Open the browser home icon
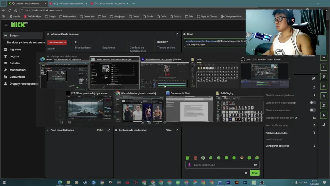This screenshot has width=330, height=186. [16, 10]
